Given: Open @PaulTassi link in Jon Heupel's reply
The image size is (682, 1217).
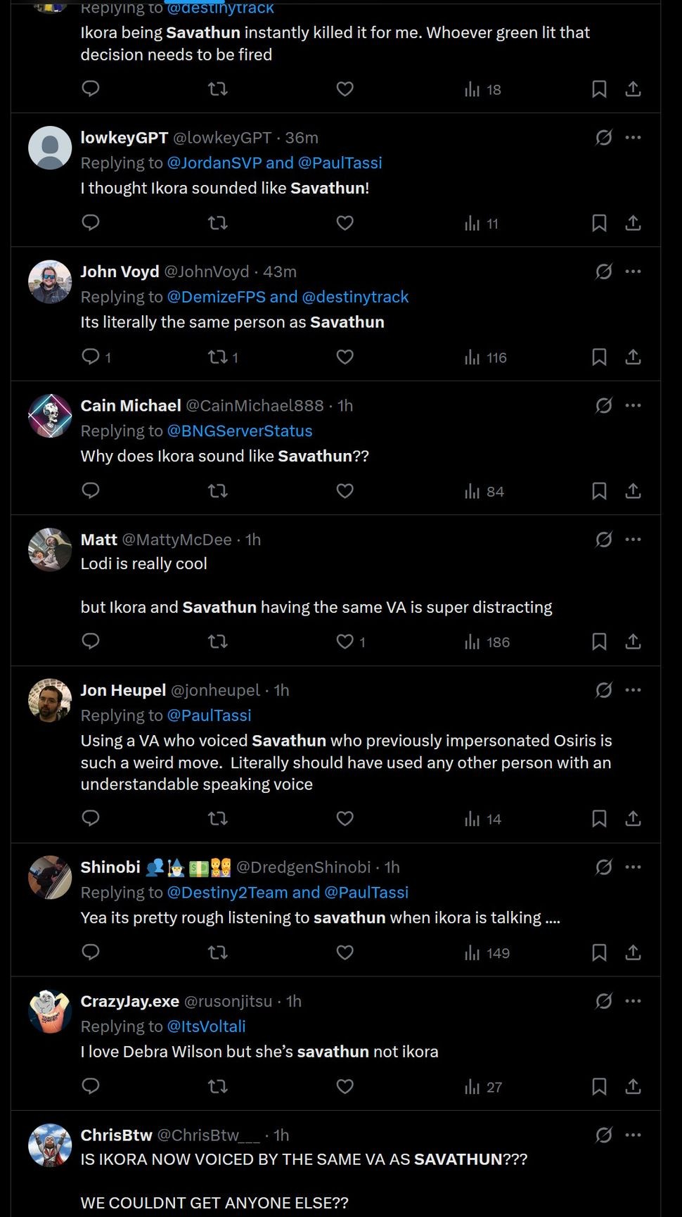Looking at the screenshot, I should (x=209, y=715).
